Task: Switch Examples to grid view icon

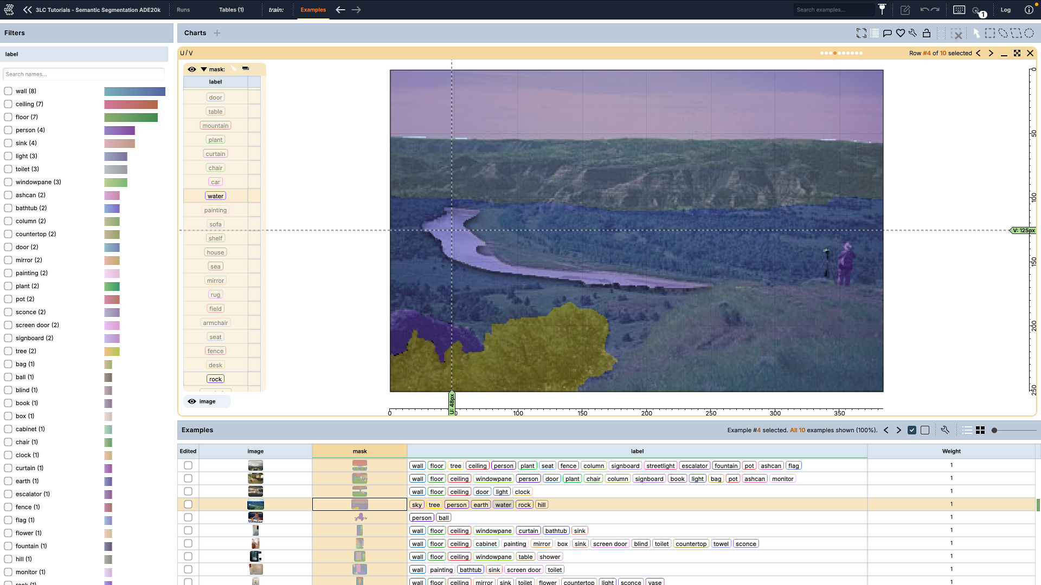Action: (x=980, y=430)
